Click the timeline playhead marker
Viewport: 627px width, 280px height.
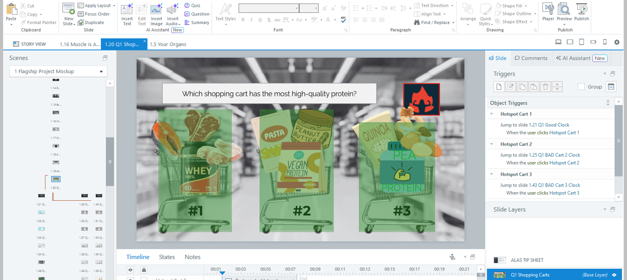tap(222, 273)
